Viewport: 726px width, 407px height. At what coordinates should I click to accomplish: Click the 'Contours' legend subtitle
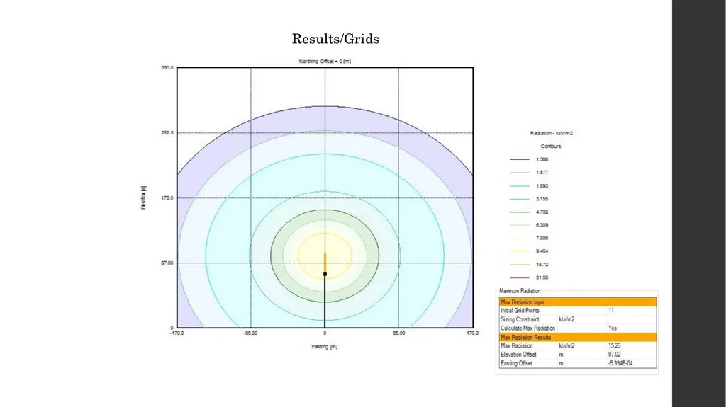click(550, 146)
